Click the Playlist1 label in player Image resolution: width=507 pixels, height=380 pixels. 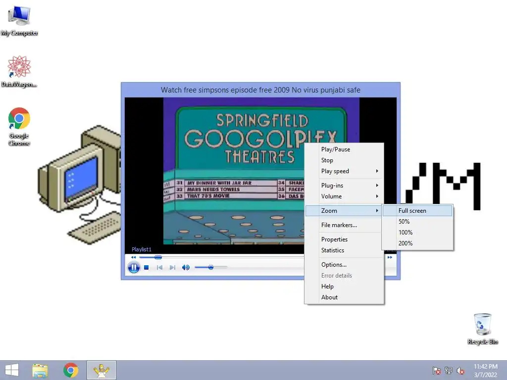pos(141,249)
